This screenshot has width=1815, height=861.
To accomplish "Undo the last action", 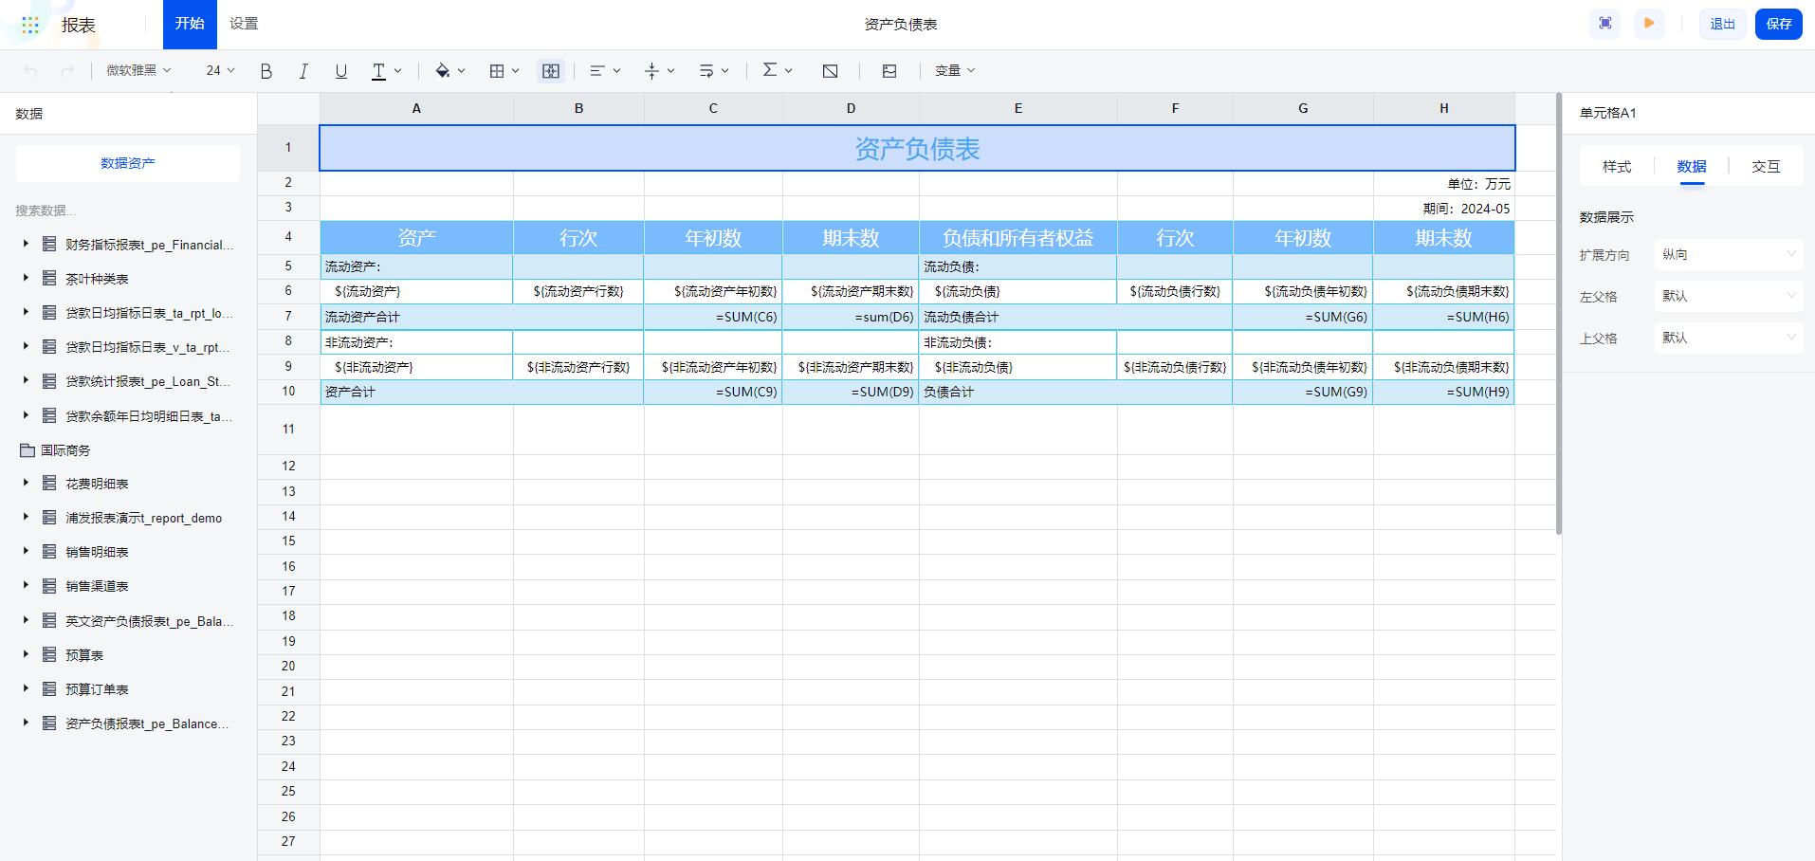I will (31, 71).
